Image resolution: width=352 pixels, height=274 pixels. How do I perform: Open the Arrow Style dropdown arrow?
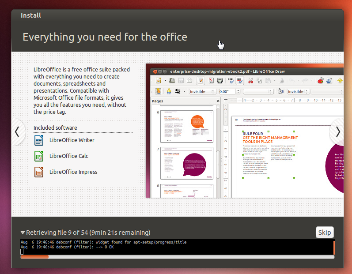(x=184, y=91)
